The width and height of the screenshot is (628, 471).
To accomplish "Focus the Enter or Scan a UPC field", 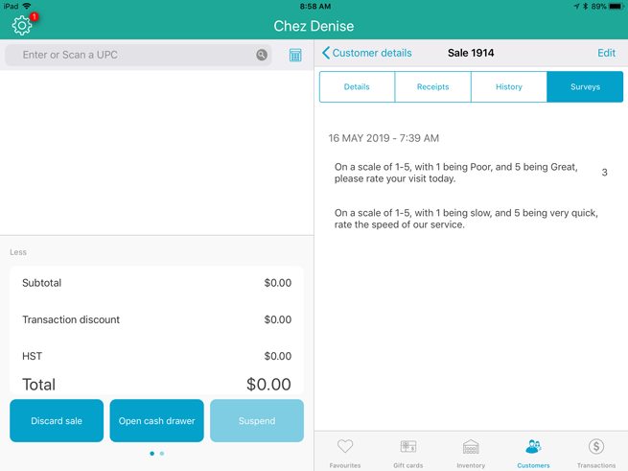I will 134,56.
